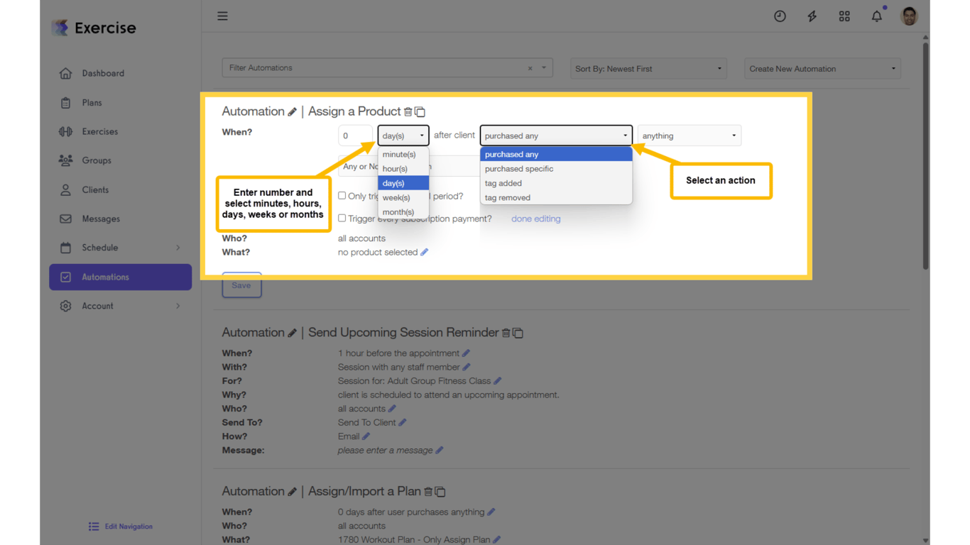Open the Account section
Viewport: 970px width, 545px height.
[x=97, y=306]
